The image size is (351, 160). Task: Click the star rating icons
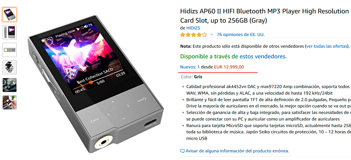(x=193, y=35)
